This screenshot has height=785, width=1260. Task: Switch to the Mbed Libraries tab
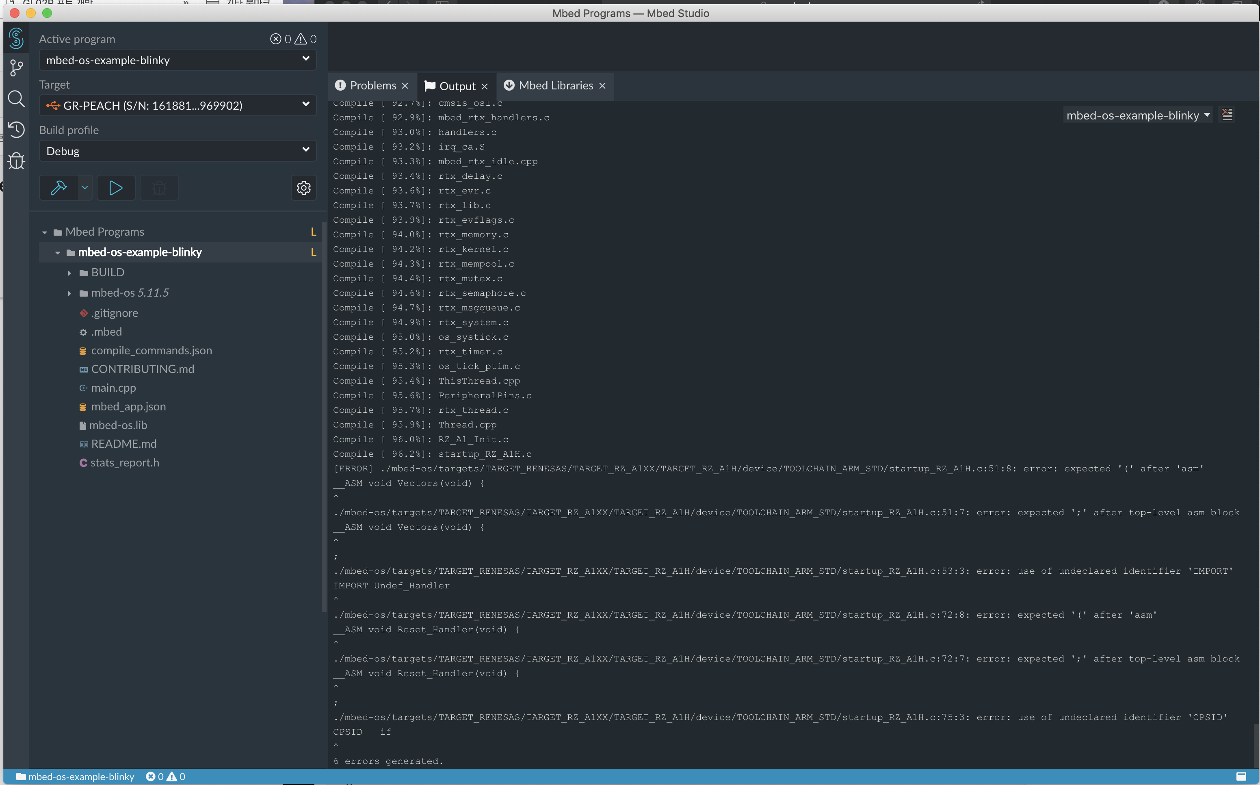[555, 86]
